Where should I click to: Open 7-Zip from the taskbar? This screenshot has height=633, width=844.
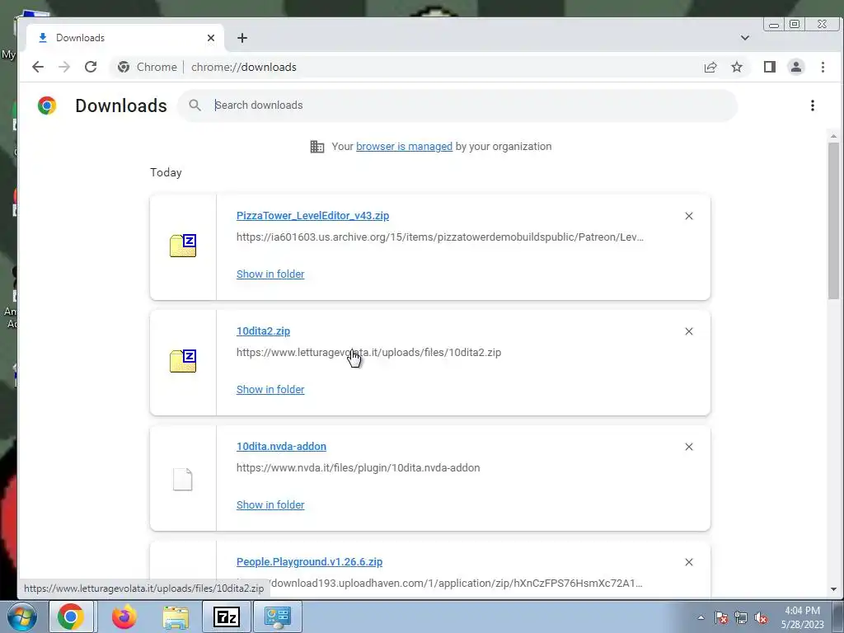[x=226, y=617]
